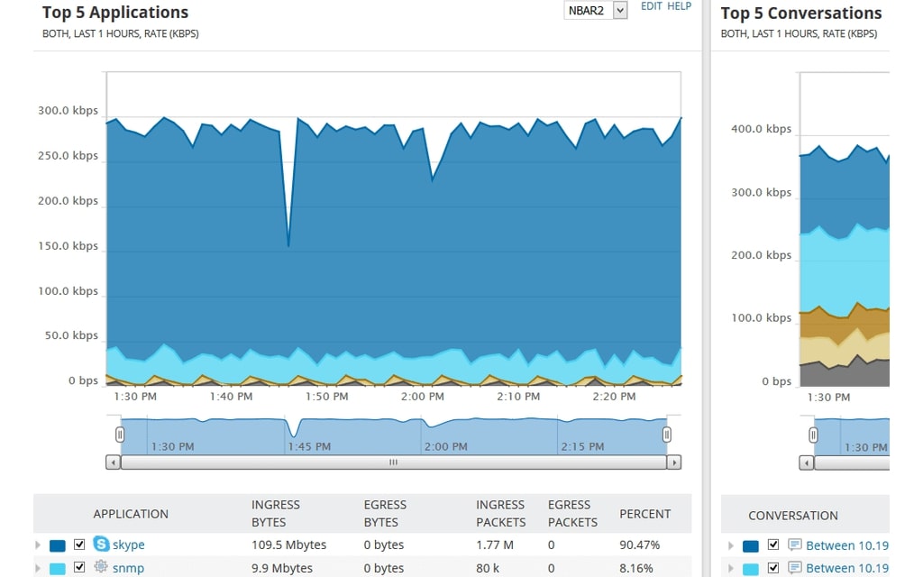
Task: Click the first Between 10.19 conversation link
Action: click(x=852, y=545)
